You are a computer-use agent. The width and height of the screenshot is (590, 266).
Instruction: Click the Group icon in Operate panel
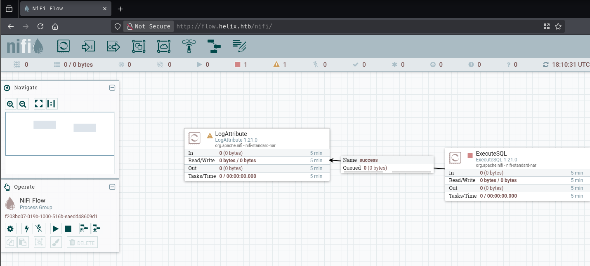pyautogui.click(x=39, y=243)
